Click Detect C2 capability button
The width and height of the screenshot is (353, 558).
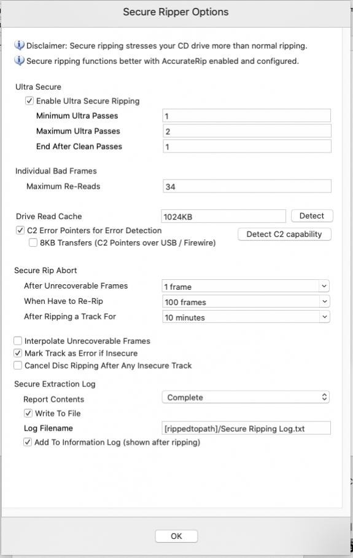click(x=284, y=234)
